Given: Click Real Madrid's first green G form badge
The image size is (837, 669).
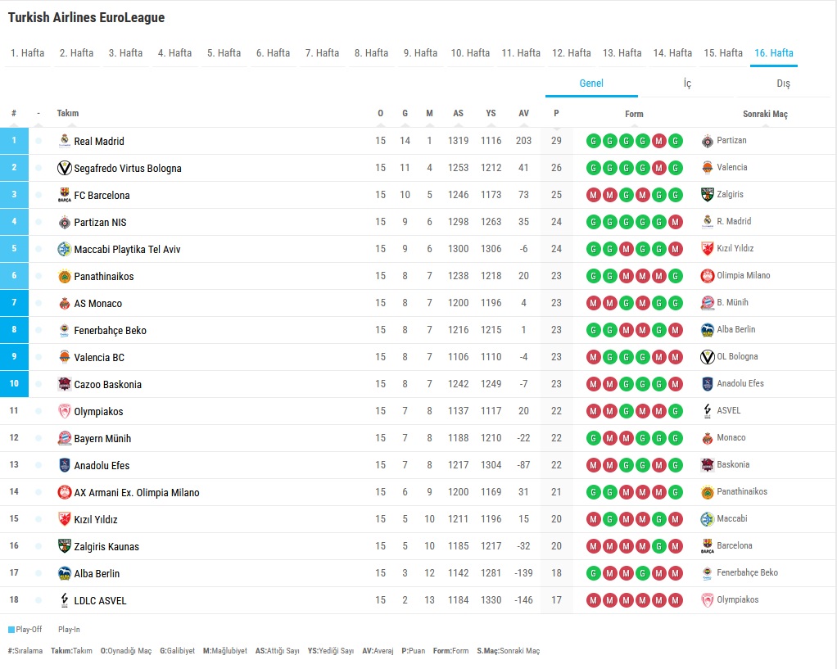Looking at the screenshot, I should point(593,141).
